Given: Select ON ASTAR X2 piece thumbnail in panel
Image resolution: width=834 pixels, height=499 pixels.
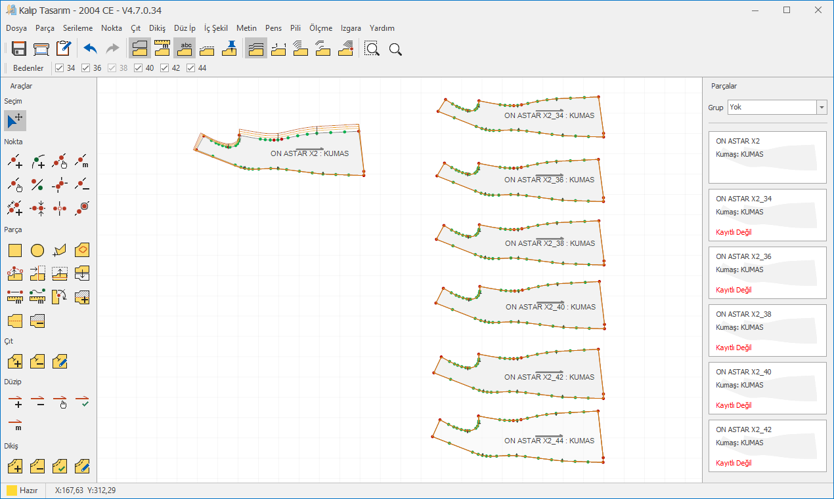Looking at the screenshot, I should tap(767, 157).
